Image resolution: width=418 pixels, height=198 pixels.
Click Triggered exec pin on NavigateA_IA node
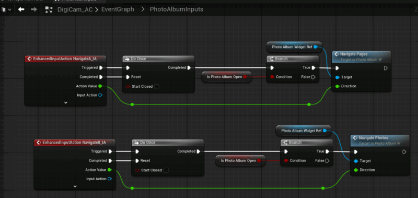point(101,68)
